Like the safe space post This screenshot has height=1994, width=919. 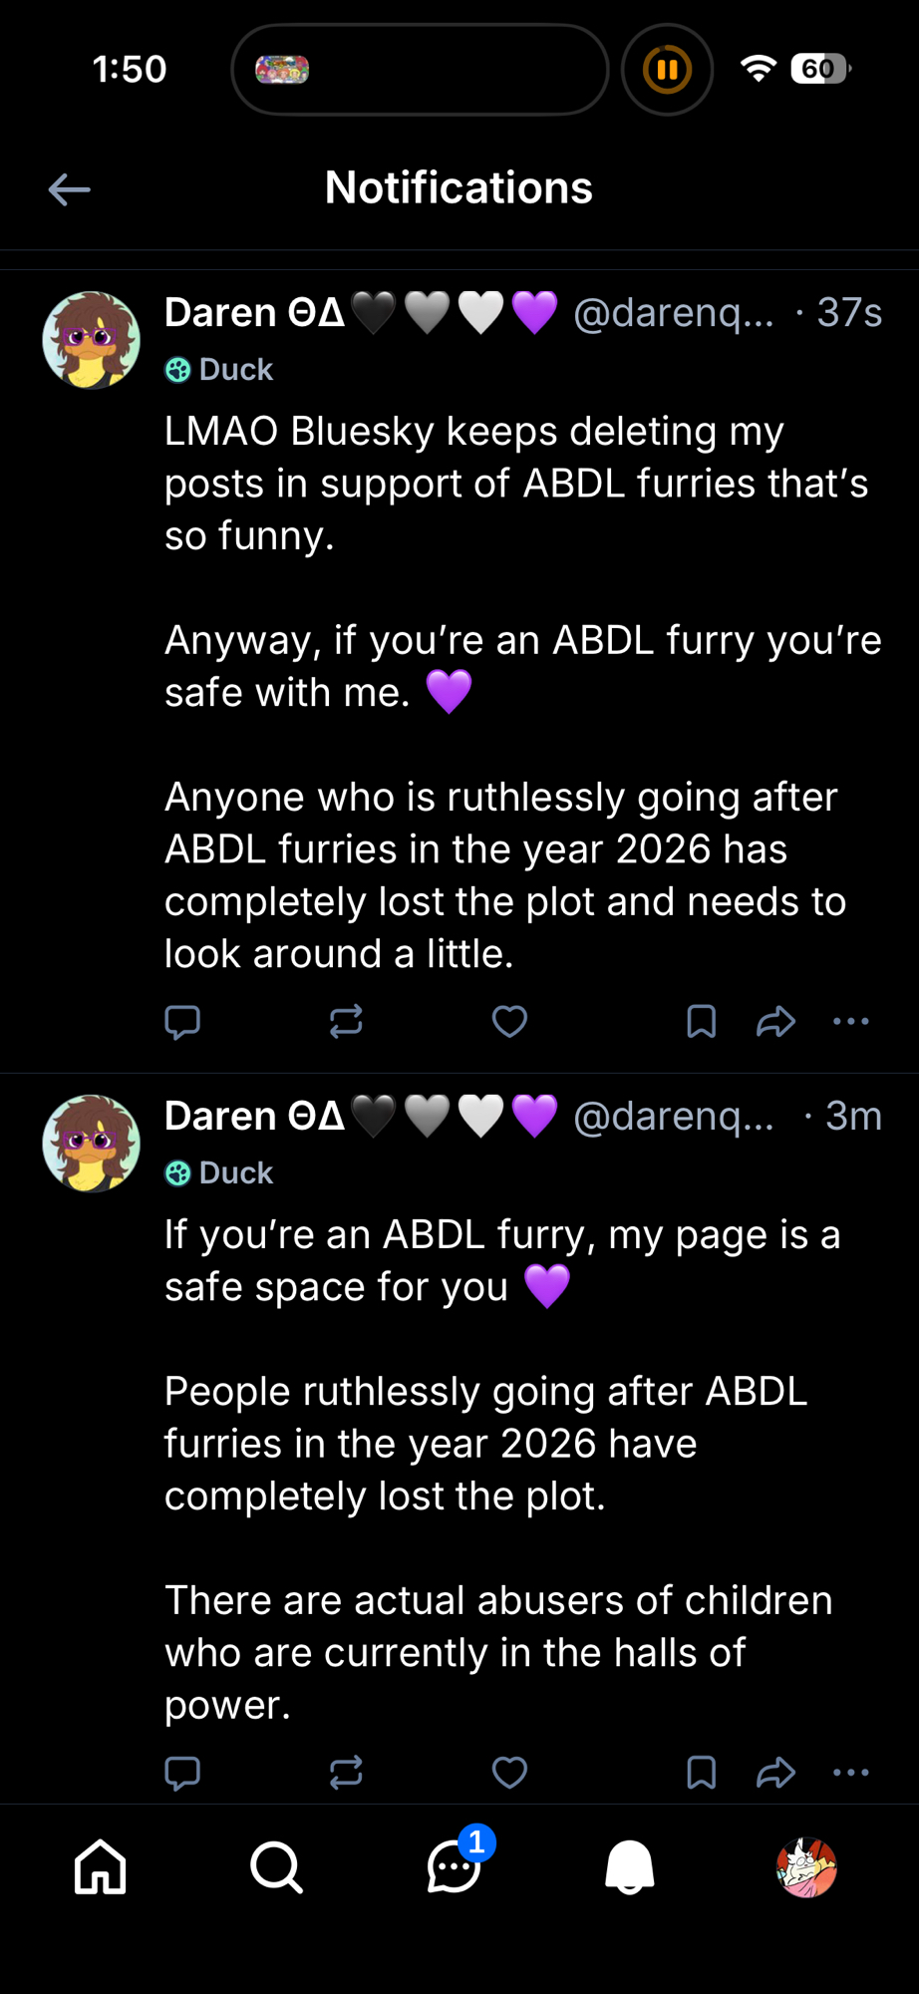[x=509, y=1773]
